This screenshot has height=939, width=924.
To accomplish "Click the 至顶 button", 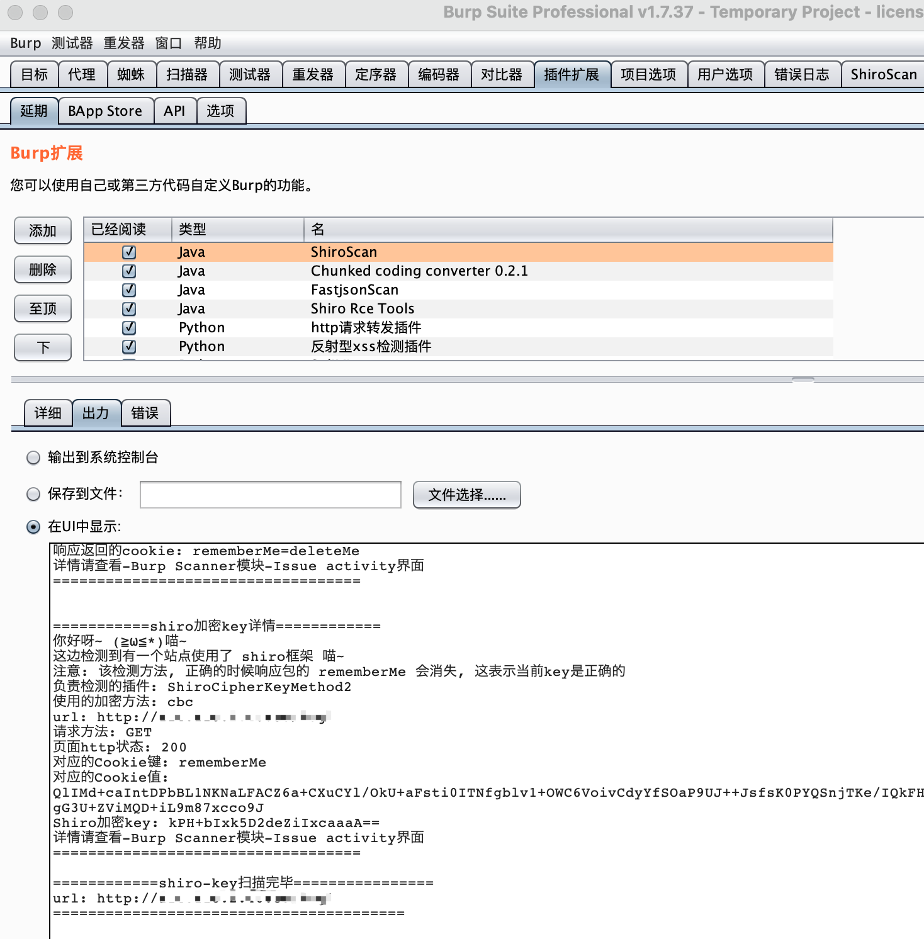I will pos(43,308).
